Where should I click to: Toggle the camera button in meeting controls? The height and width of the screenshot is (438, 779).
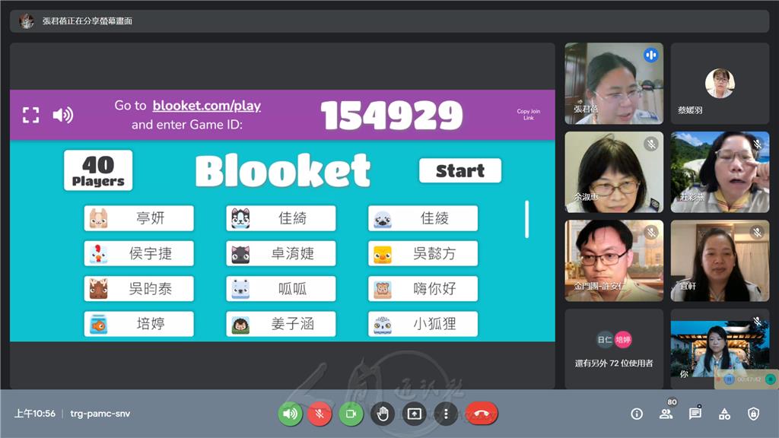point(351,414)
